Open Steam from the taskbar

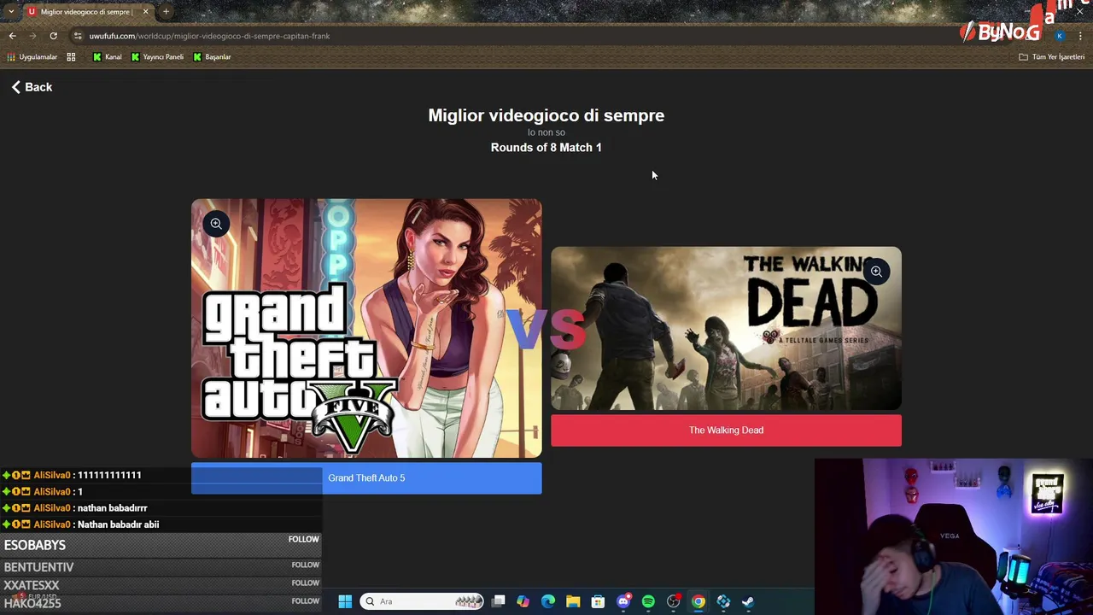pyautogui.click(x=748, y=602)
